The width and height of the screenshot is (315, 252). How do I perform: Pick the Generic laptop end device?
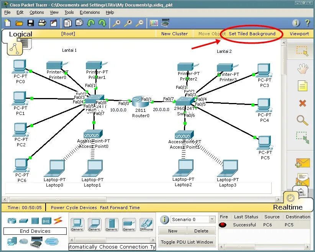tap(94, 225)
